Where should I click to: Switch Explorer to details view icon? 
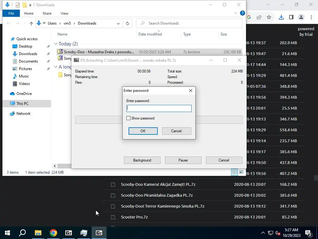point(235,172)
